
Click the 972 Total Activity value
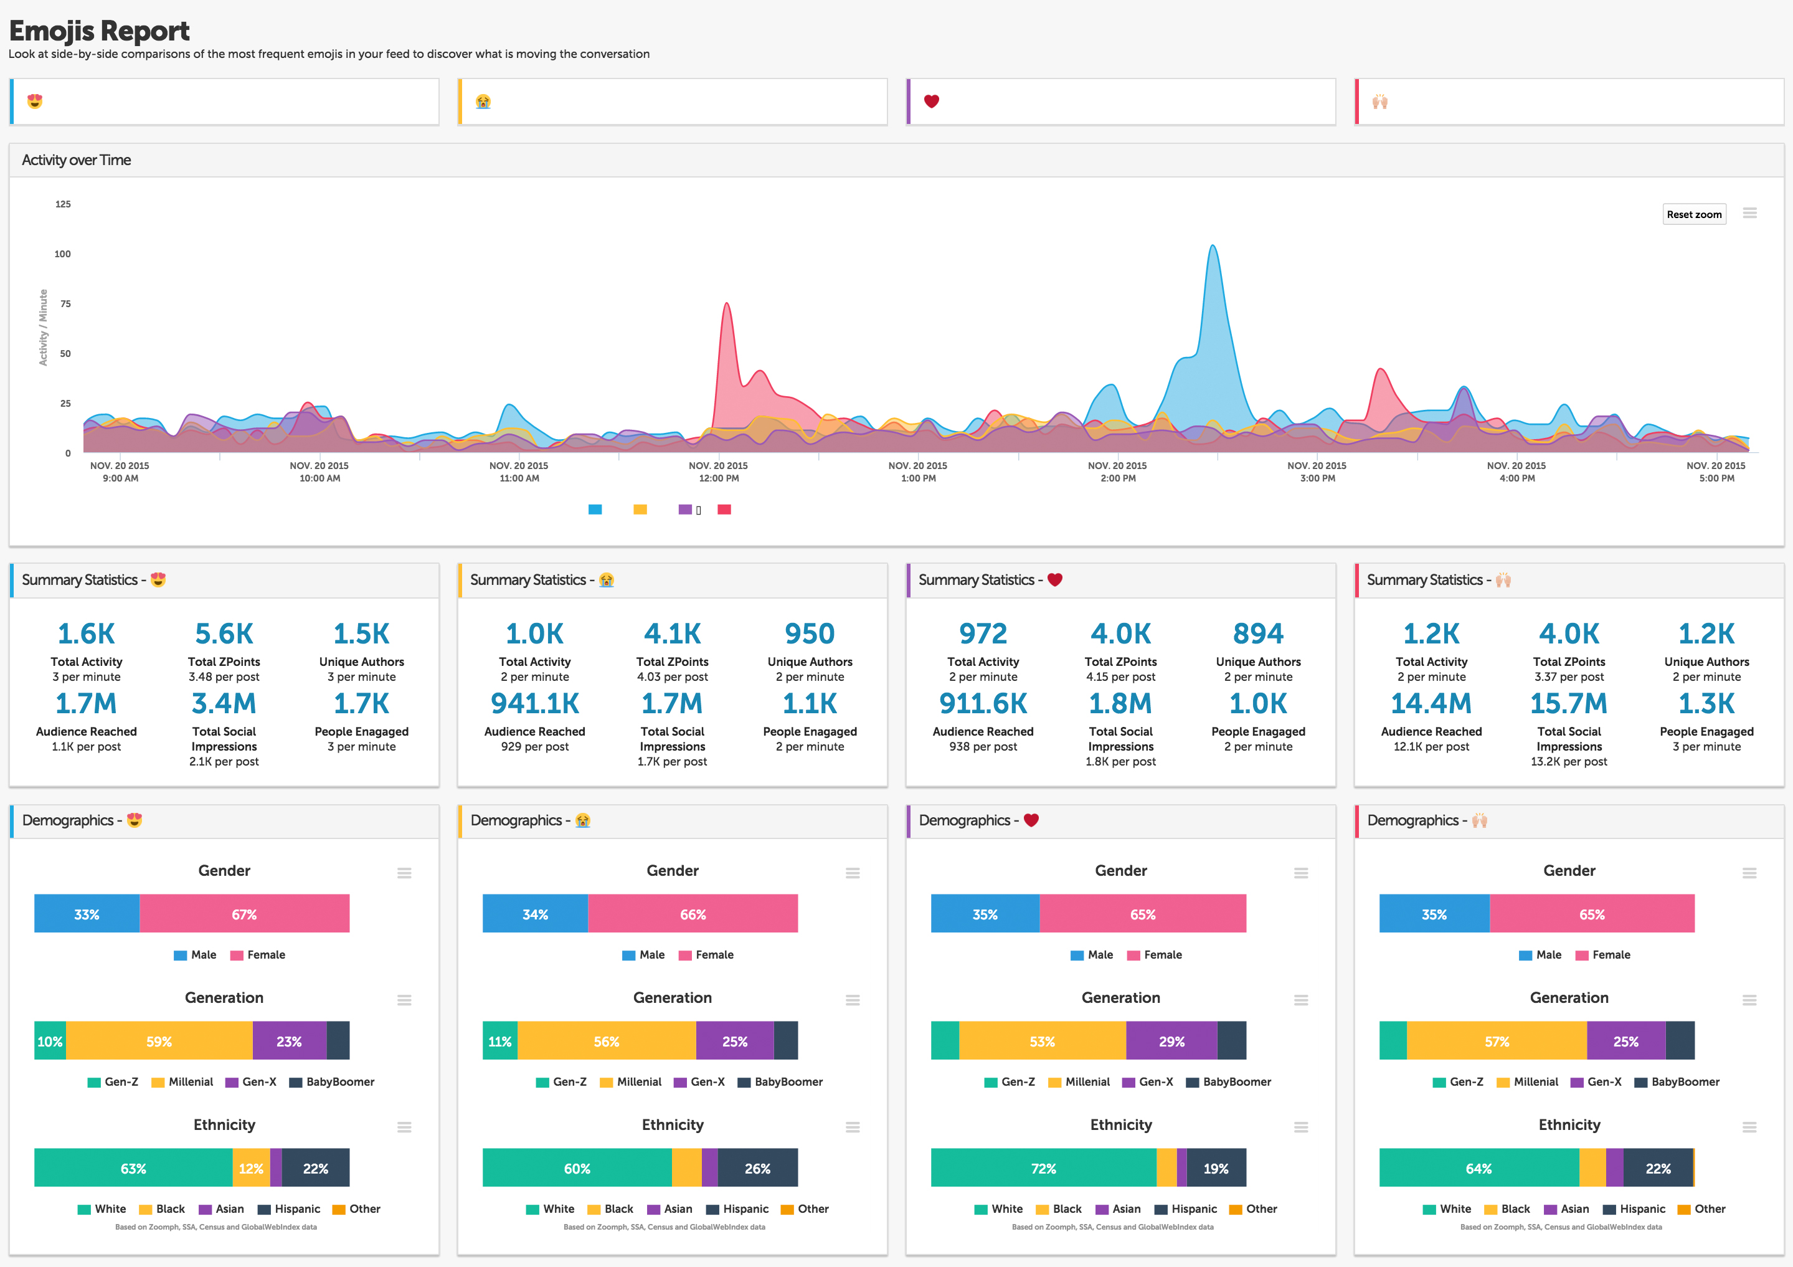coord(983,634)
